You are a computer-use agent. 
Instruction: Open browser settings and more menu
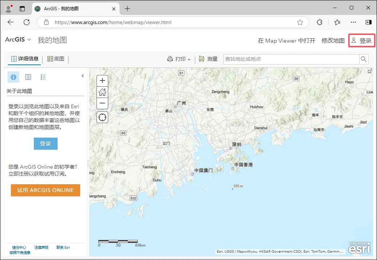coord(353,22)
